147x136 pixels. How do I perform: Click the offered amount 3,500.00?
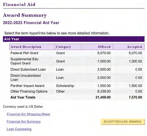coord(104,69)
